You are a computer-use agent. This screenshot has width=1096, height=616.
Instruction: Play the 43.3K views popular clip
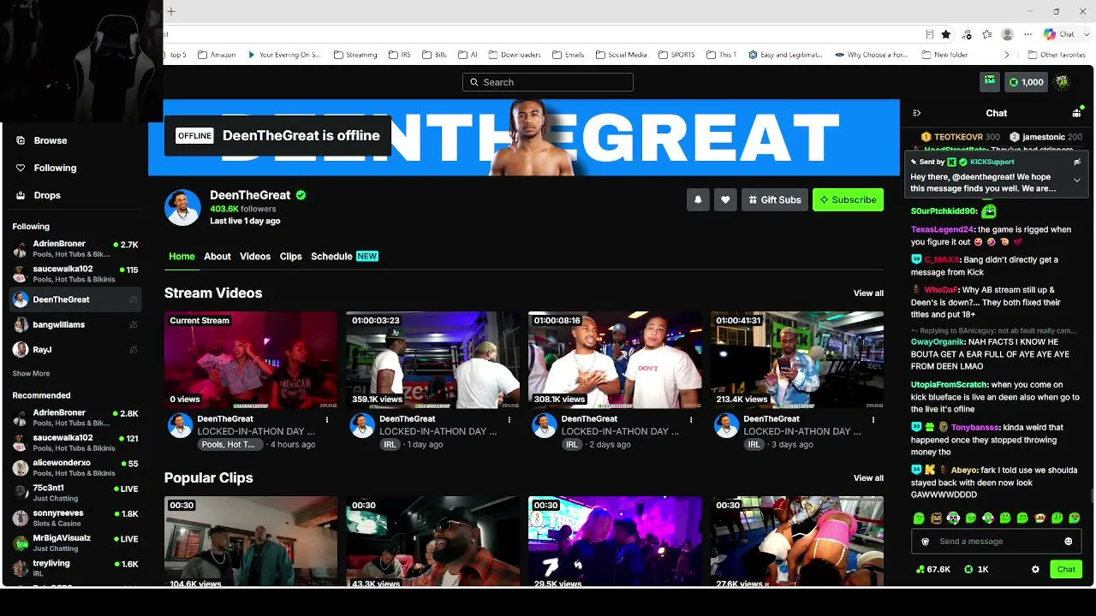[x=432, y=542]
